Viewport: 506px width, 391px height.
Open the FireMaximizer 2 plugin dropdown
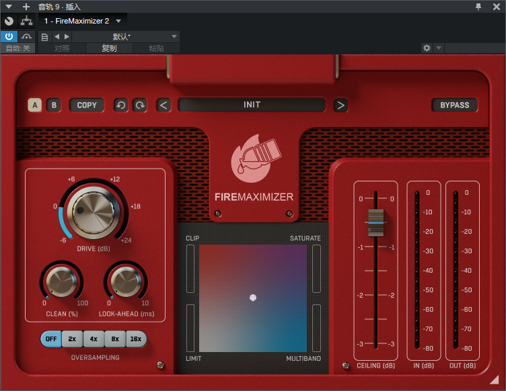(x=83, y=21)
